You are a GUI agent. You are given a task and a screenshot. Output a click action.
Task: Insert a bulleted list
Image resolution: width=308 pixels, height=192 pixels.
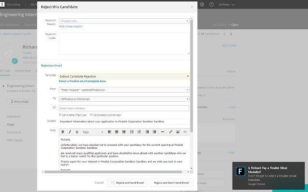[x=132, y=132]
